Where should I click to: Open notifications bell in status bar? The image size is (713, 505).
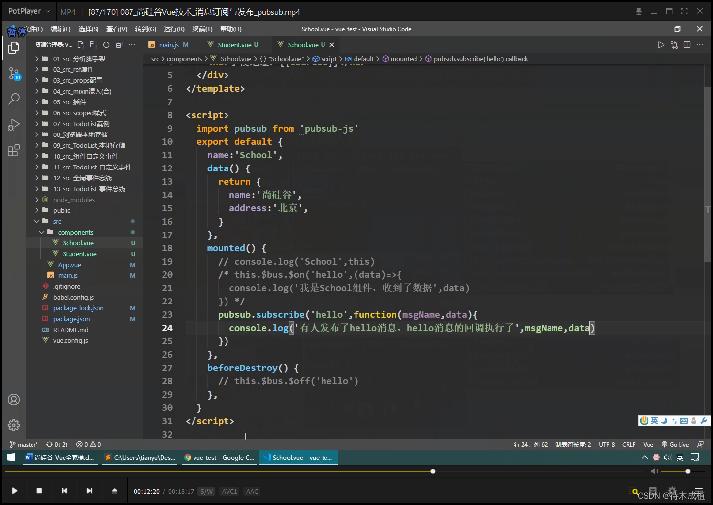coord(700,444)
